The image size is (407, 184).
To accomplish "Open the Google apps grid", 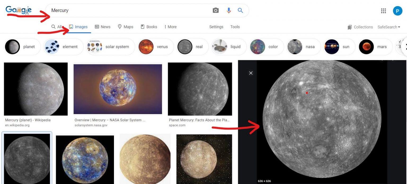I will tap(383, 11).
